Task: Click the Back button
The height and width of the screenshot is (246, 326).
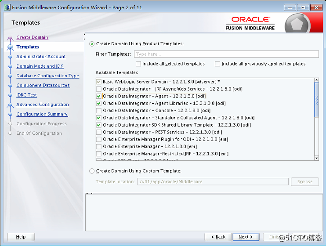Action: coord(218,237)
